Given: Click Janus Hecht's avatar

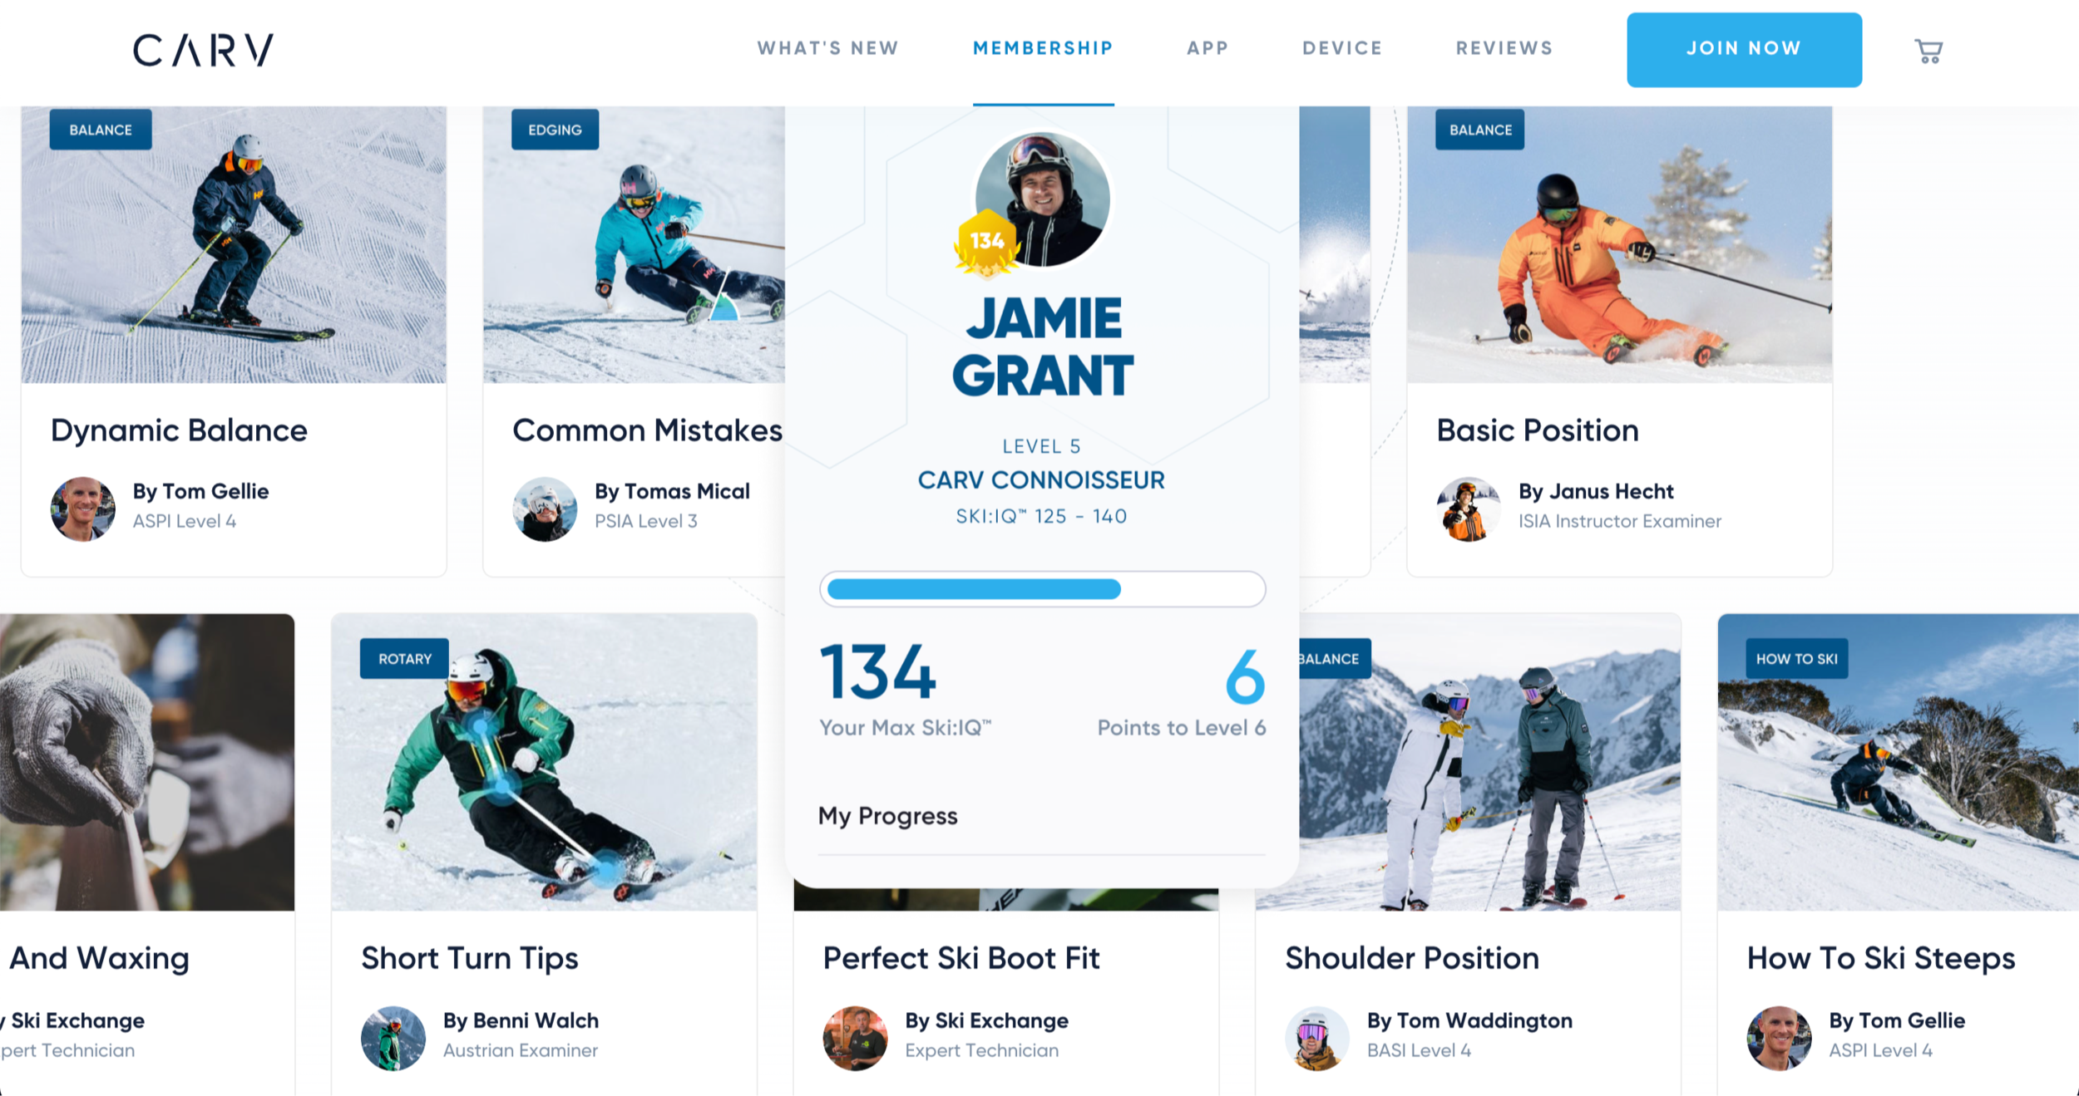Looking at the screenshot, I should click(1469, 509).
